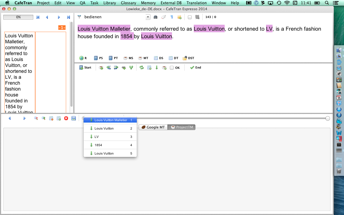The image size is (344, 215).
Task: Click the green refresh arrows icon
Action: [x=142, y=68]
